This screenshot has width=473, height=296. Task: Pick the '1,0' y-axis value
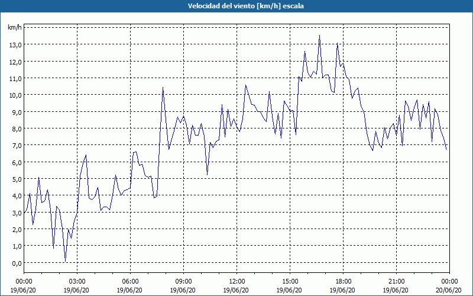(17, 246)
